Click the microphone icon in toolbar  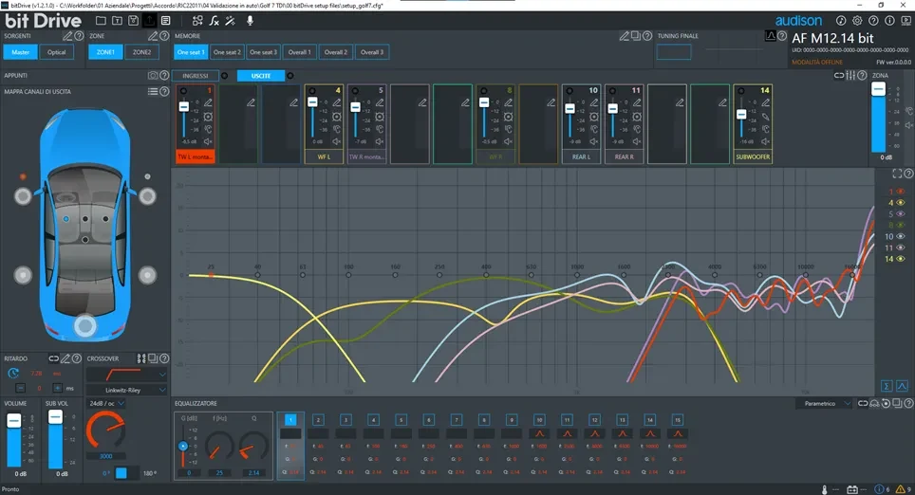click(250, 21)
